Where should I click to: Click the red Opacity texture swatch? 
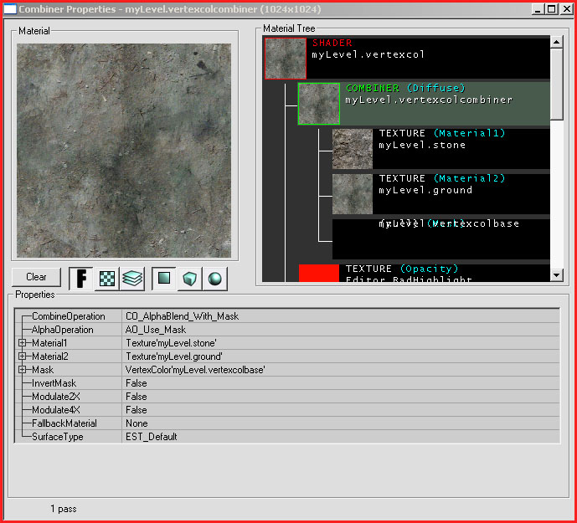[x=319, y=273]
